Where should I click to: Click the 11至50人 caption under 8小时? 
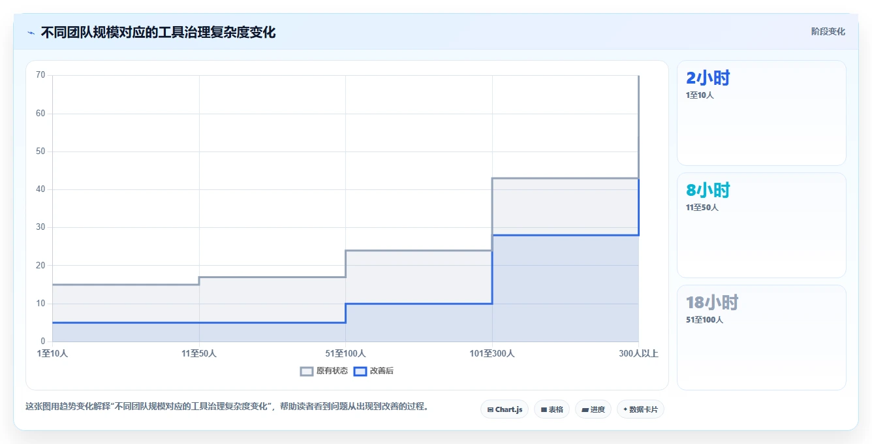coord(702,208)
